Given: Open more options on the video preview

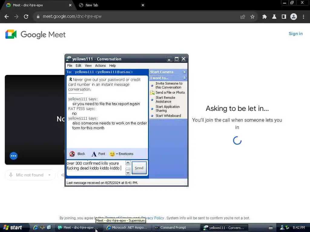Looking at the screenshot, I should 14,156.
